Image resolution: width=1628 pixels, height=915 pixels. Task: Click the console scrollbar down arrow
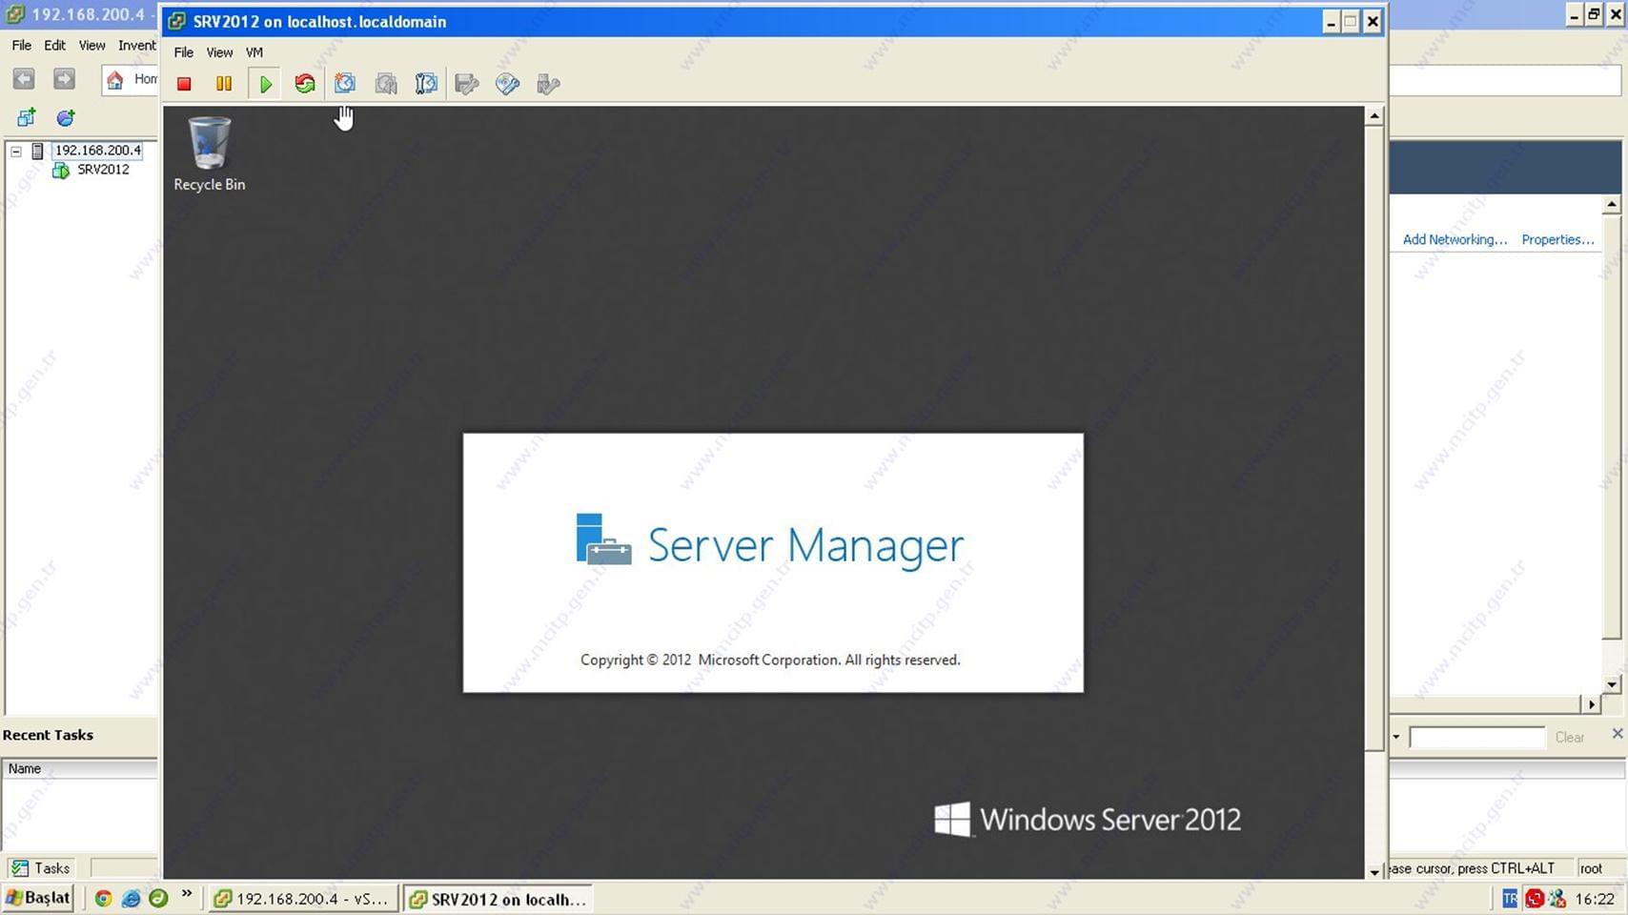[x=1374, y=871]
